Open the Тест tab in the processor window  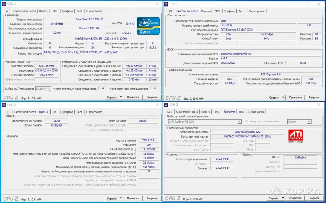79,11
